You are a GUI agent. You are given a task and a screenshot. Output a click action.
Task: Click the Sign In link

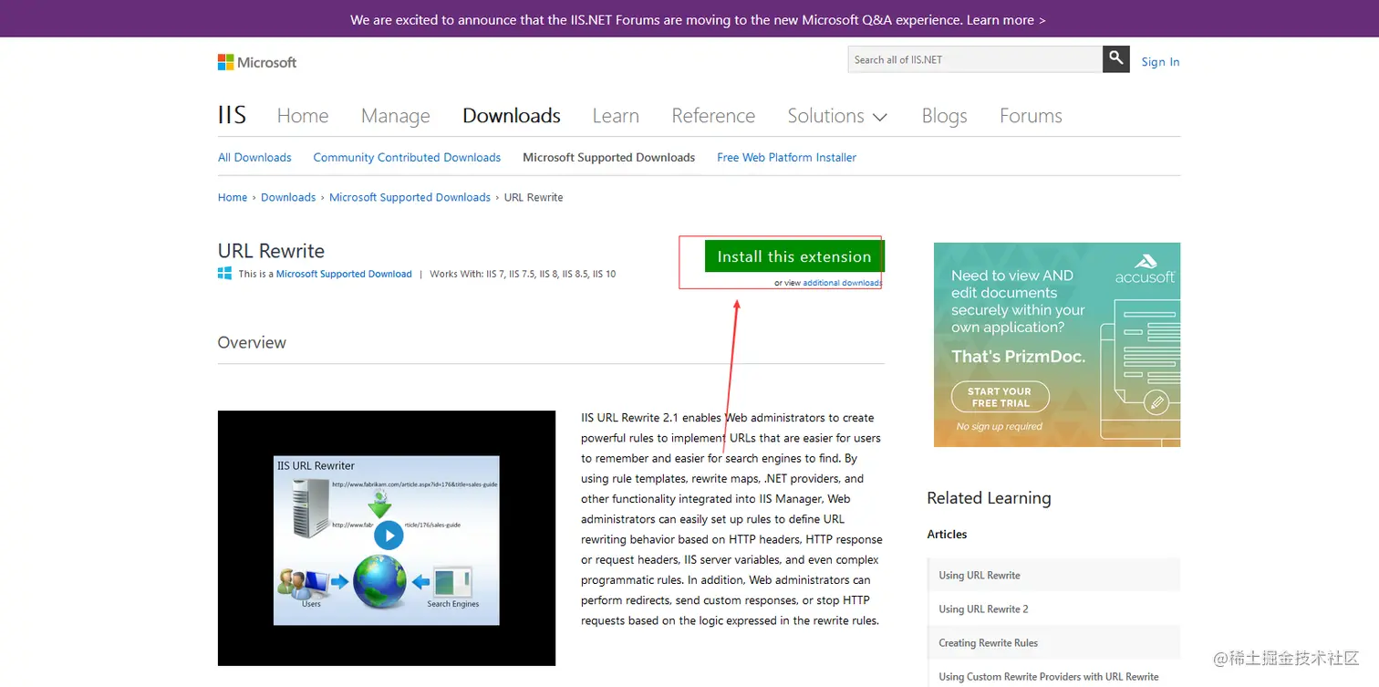1160,62
